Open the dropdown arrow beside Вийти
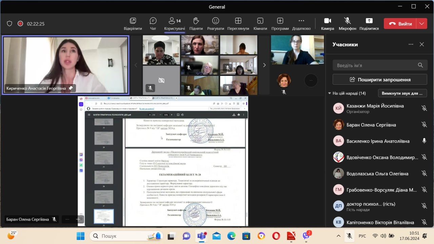434x244 pixels. pyautogui.click(x=421, y=24)
